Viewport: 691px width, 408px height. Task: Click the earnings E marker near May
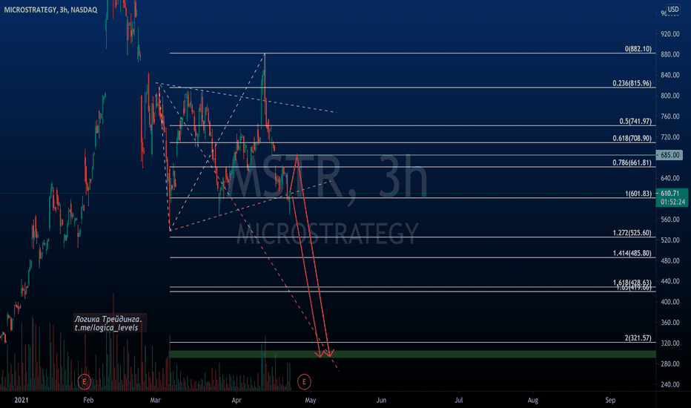[304, 381]
